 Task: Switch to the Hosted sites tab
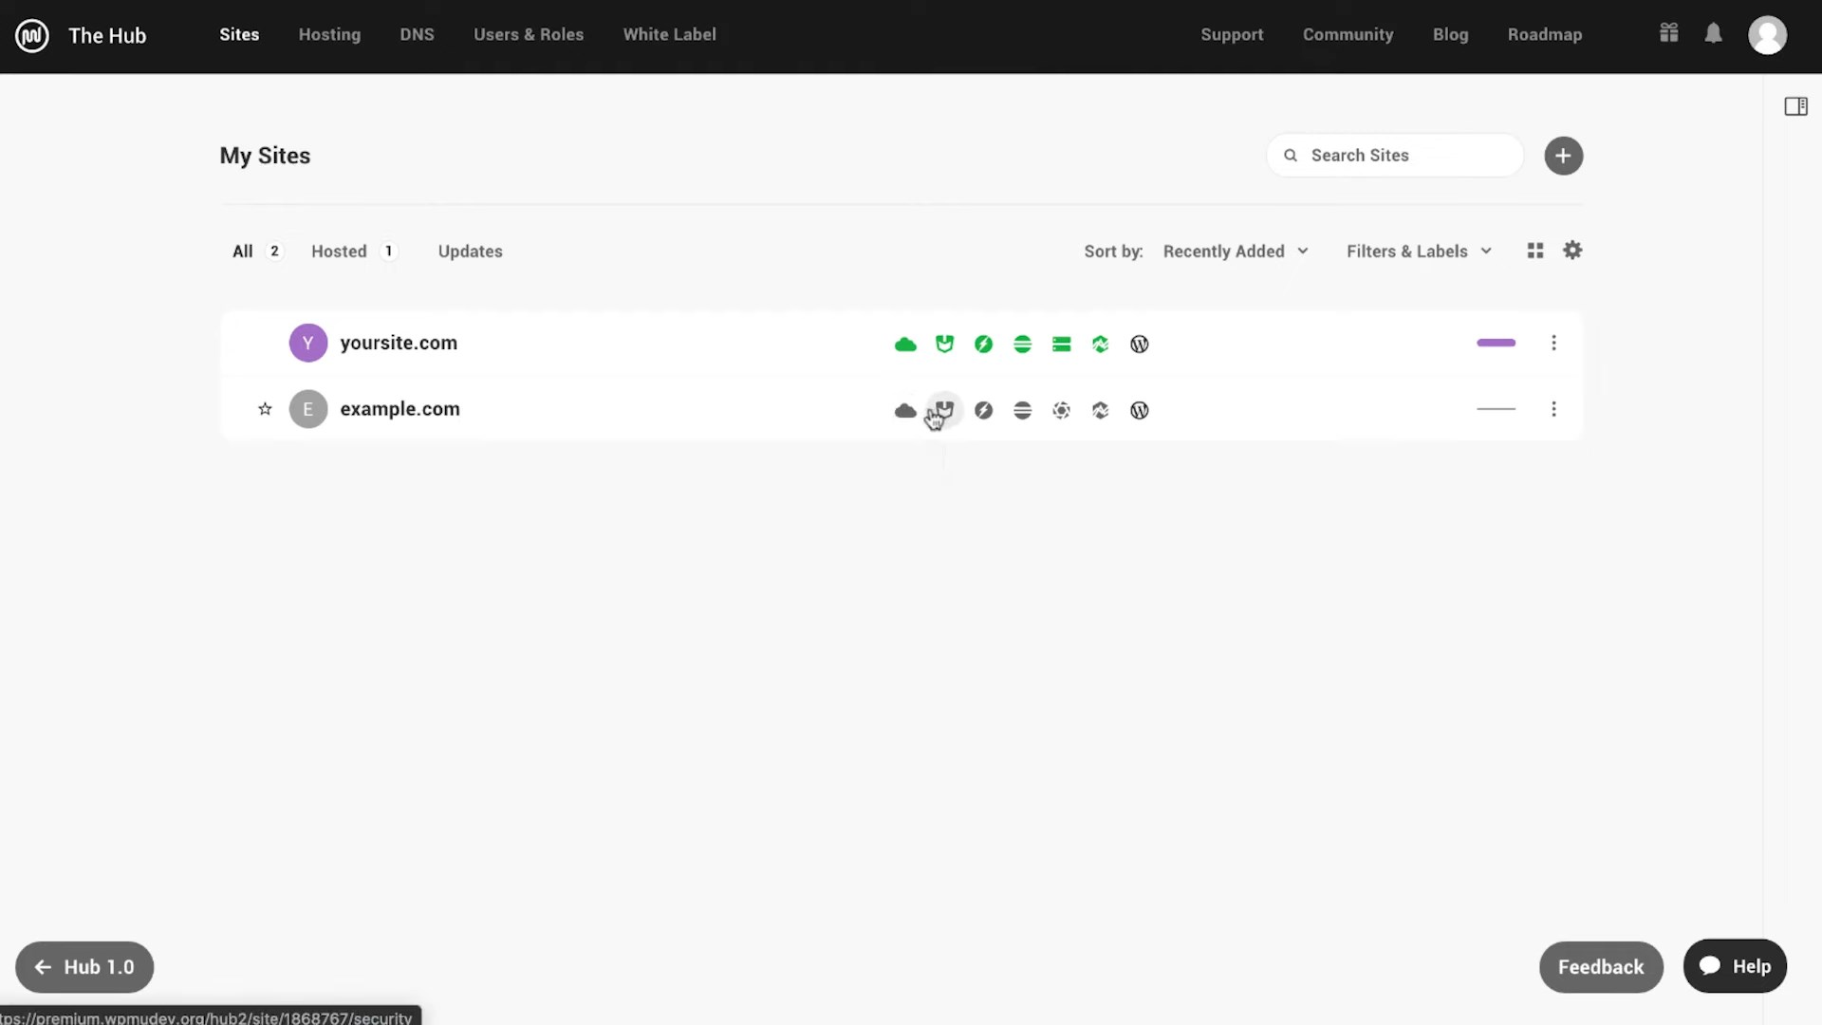pyautogui.click(x=354, y=252)
